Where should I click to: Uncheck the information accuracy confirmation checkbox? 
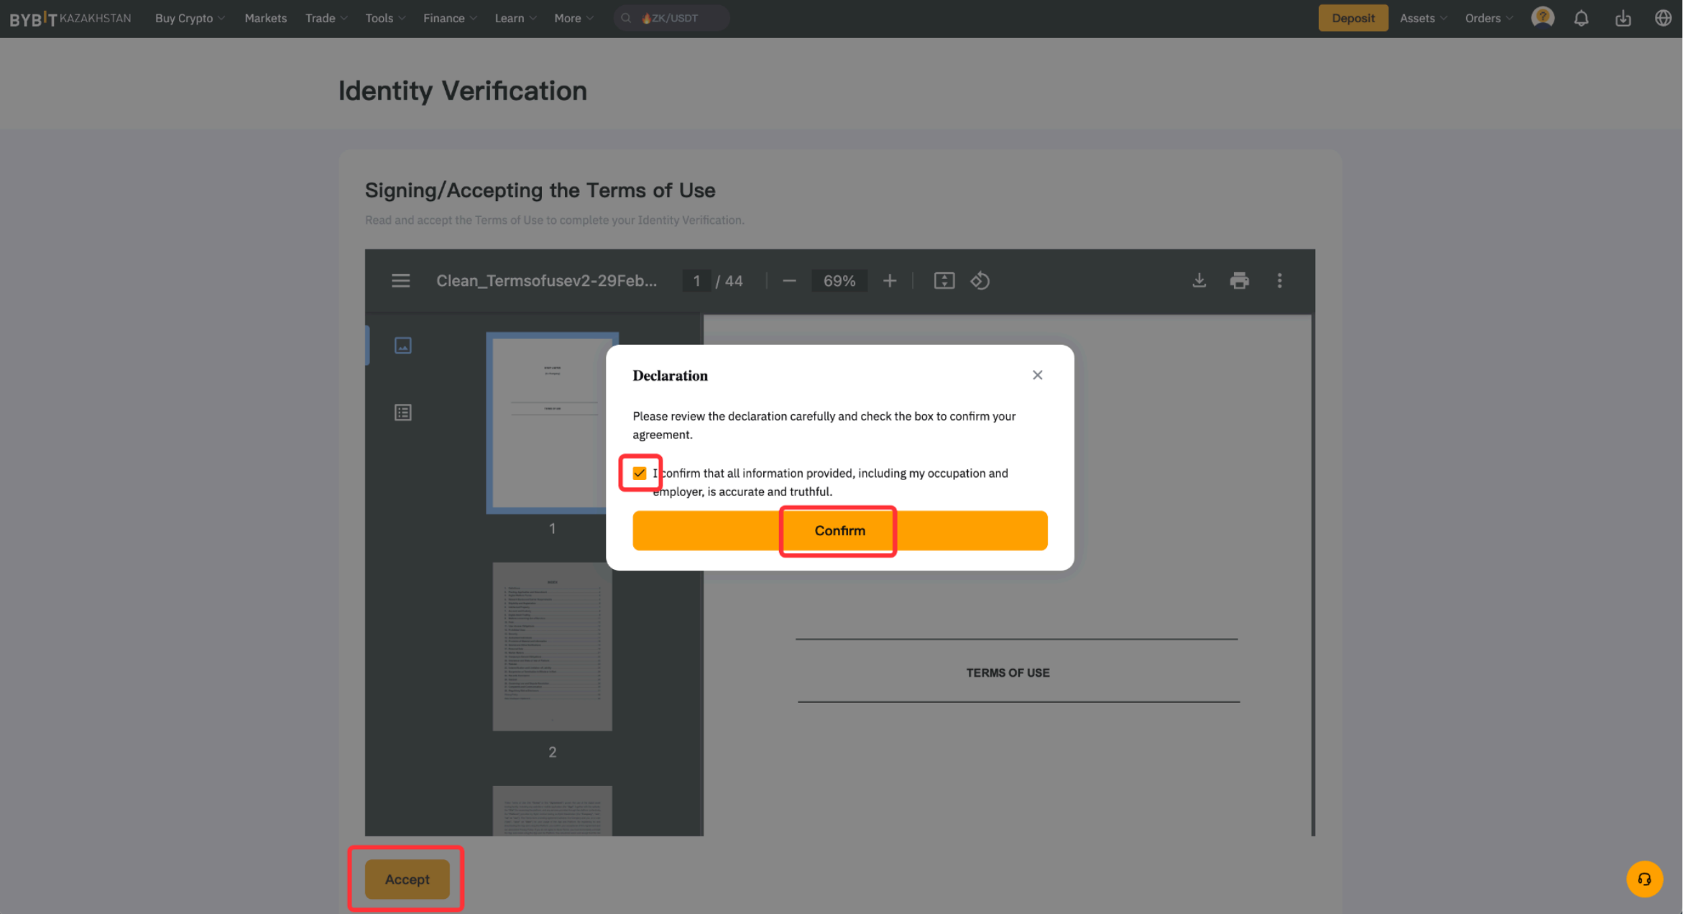pos(639,473)
